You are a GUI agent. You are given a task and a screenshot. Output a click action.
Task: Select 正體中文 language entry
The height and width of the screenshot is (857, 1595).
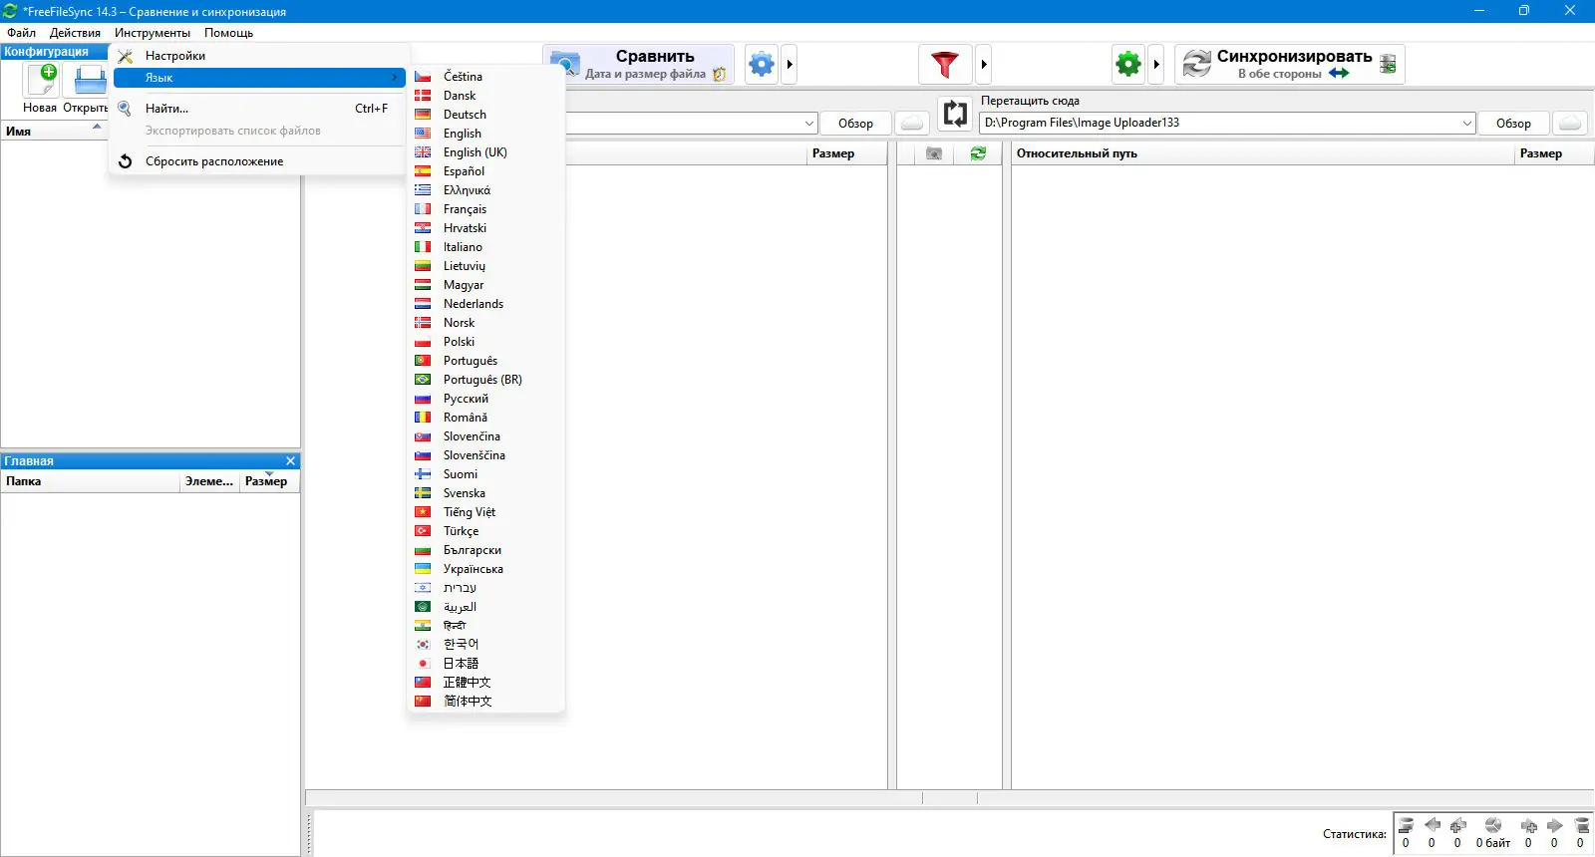(x=487, y=683)
